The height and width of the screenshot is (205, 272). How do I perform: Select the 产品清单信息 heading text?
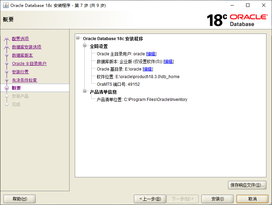(x=103, y=92)
